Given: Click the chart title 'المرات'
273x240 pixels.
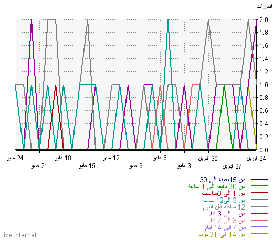Looking at the screenshot, I should [264, 6].
